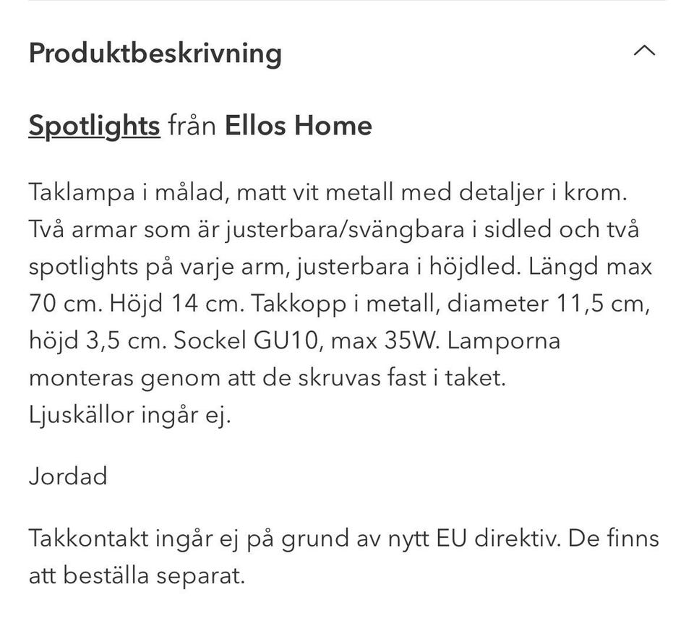694x621 pixels.
Task: Click the Ellos Home brand name
Action: (298, 126)
